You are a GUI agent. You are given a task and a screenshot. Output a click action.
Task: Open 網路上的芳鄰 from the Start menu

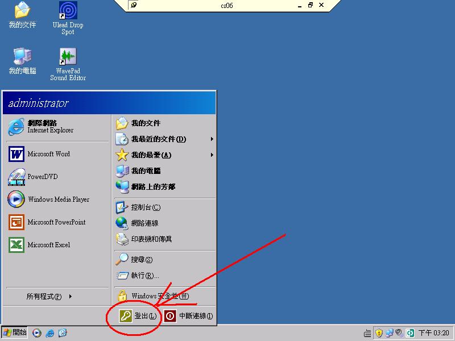point(165,187)
